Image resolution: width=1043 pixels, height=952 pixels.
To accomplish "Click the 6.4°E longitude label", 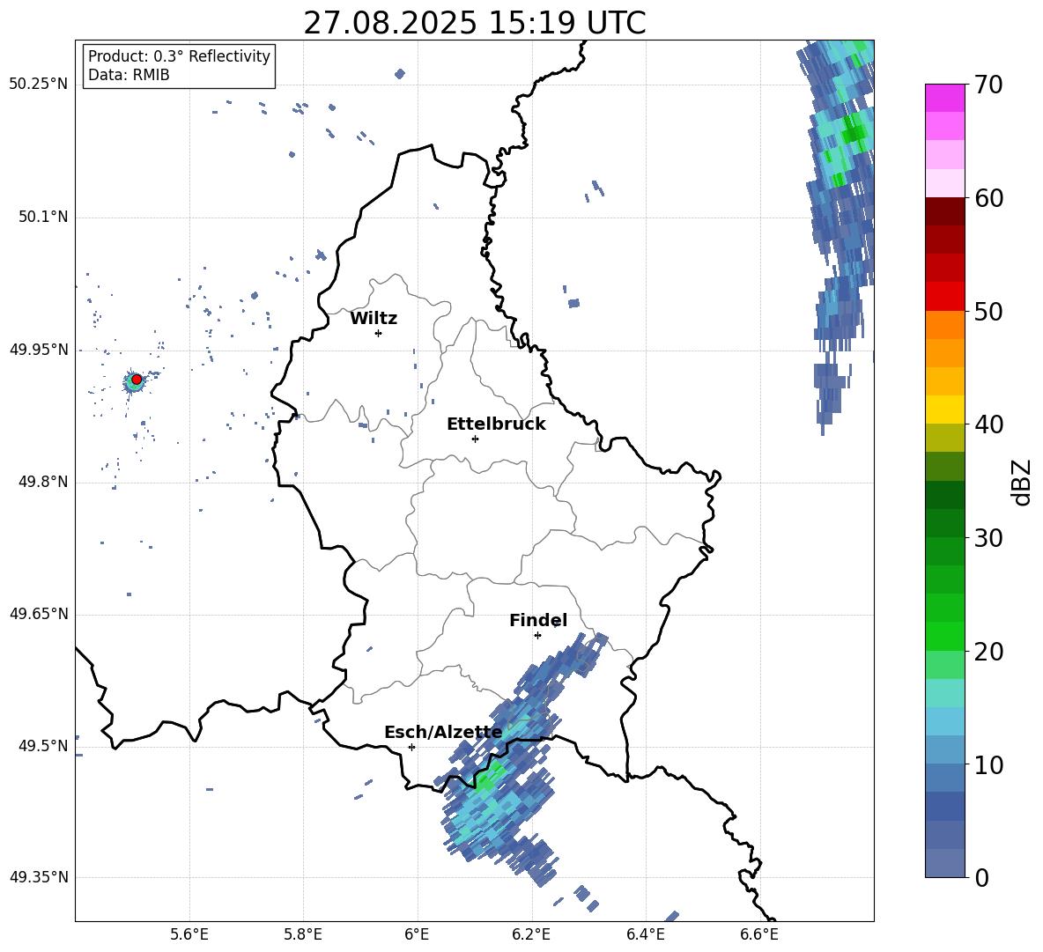I will click(x=645, y=934).
